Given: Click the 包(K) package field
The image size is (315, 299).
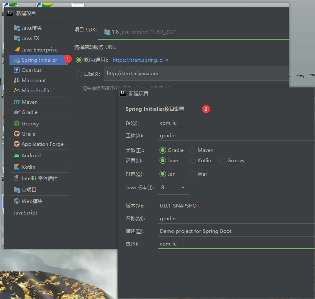Looking at the screenshot, I should point(236,244).
